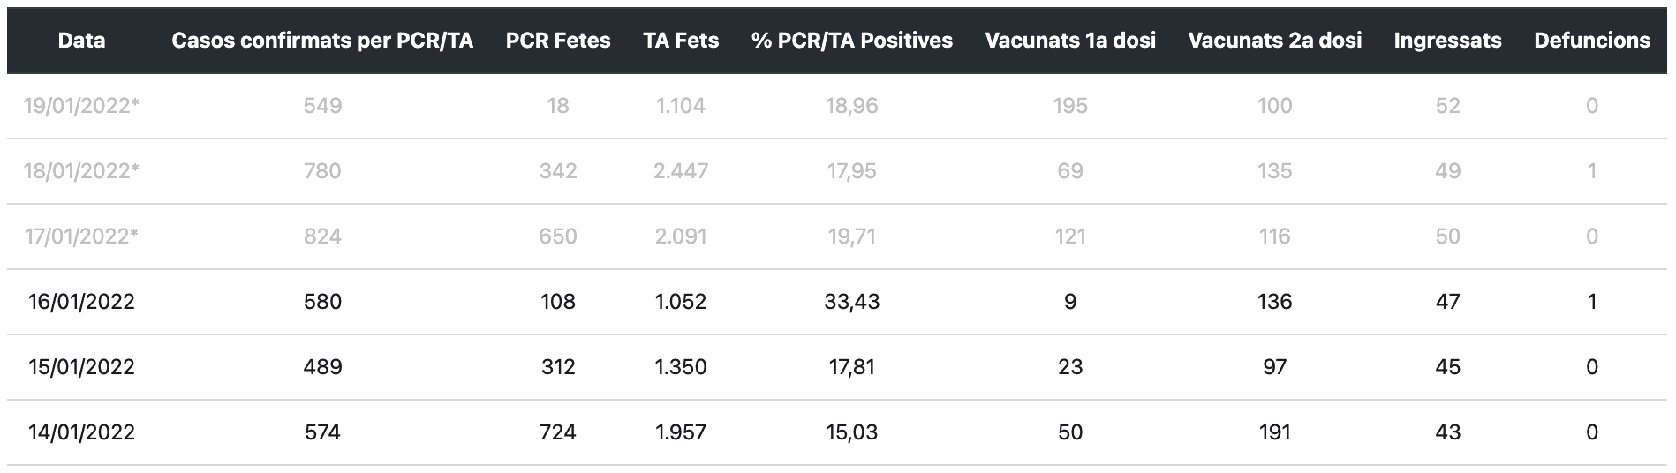Click the 17/01/2022* date cell
The width and height of the screenshot is (1676, 473).
(x=81, y=236)
